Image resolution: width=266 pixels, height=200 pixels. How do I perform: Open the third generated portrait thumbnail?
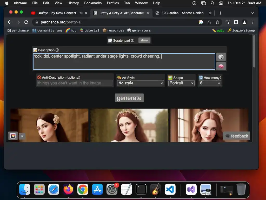[209, 125]
